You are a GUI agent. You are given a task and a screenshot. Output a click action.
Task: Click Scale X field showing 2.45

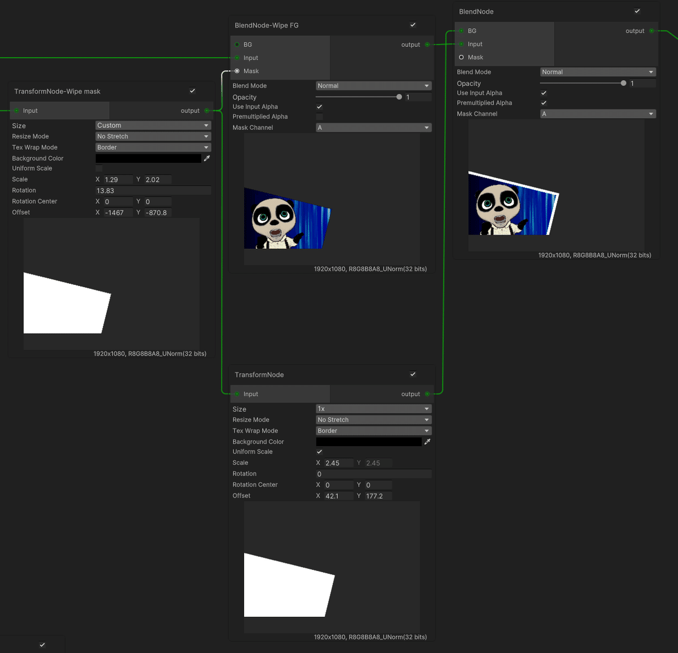338,463
